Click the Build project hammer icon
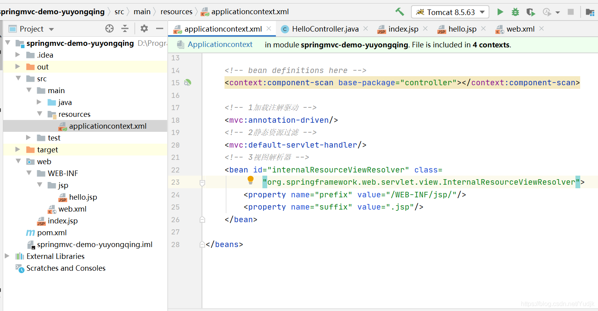Image resolution: width=598 pixels, height=311 pixels. 400,12
